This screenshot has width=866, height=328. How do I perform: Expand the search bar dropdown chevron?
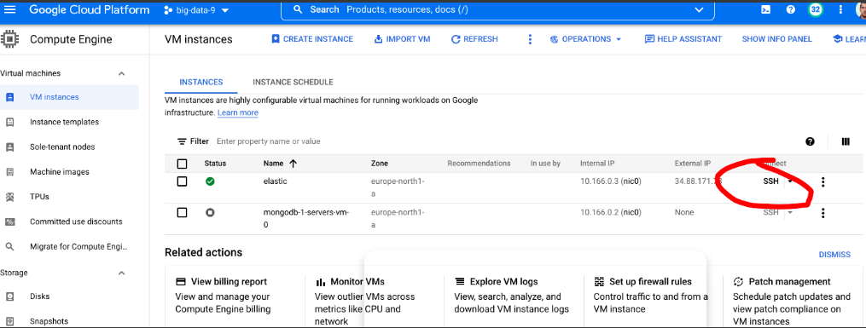click(x=700, y=10)
